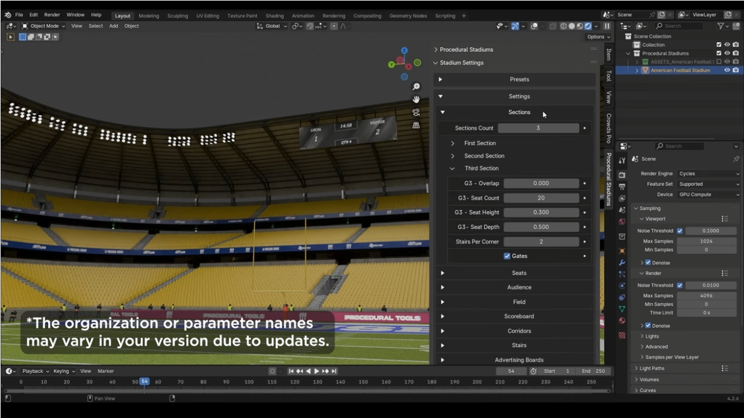The height and width of the screenshot is (418, 744).
Task: Open the Presets panel in Stadium Settings
Action: (518, 79)
